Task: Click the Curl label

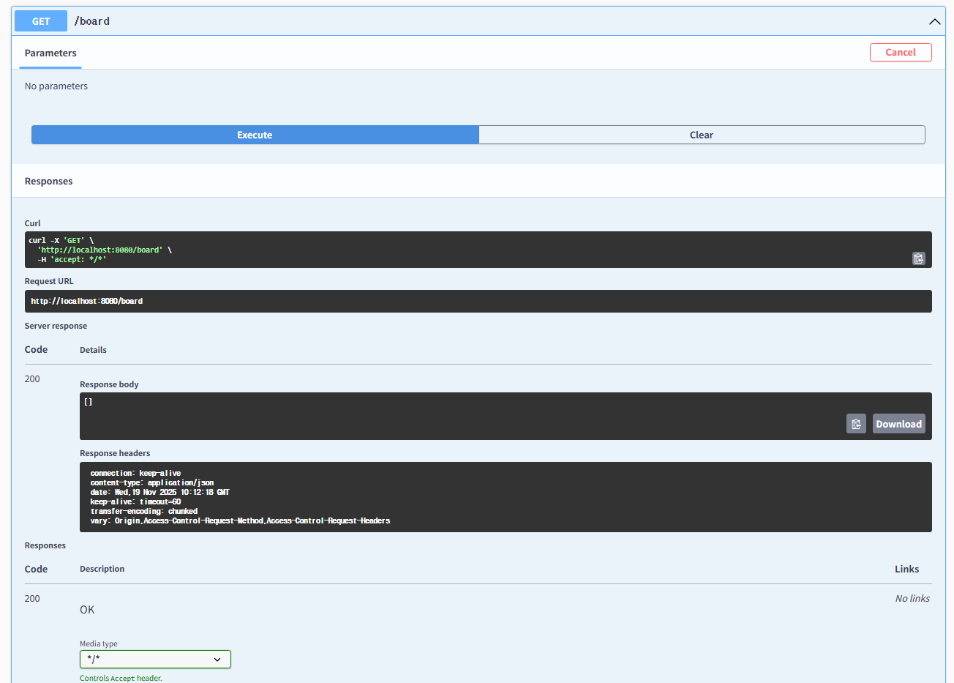Action: [x=33, y=223]
